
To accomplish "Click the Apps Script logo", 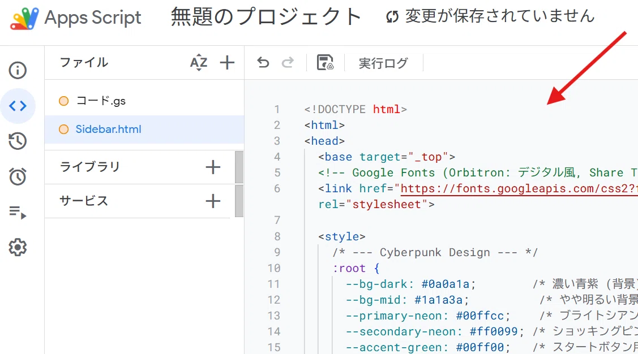I will tap(24, 18).
